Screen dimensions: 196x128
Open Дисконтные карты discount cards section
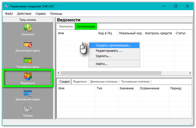(28, 44)
